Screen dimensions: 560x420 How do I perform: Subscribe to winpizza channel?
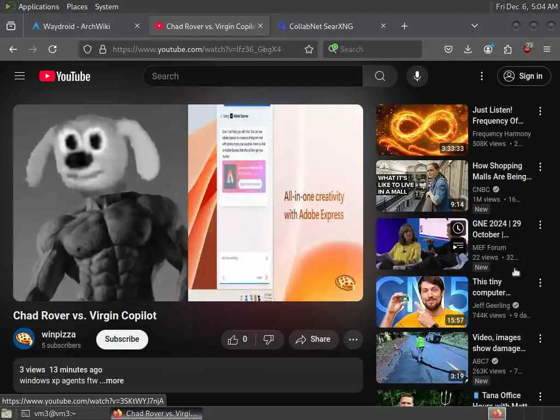(x=122, y=339)
